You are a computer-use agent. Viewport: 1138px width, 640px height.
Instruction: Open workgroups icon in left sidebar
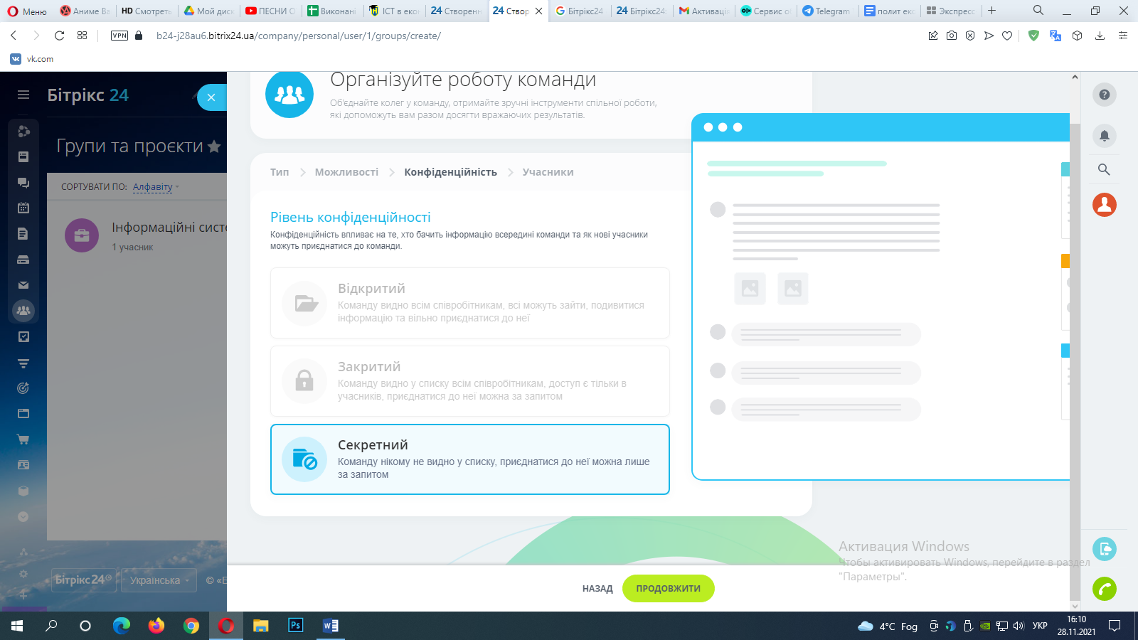(x=23, y=311)
